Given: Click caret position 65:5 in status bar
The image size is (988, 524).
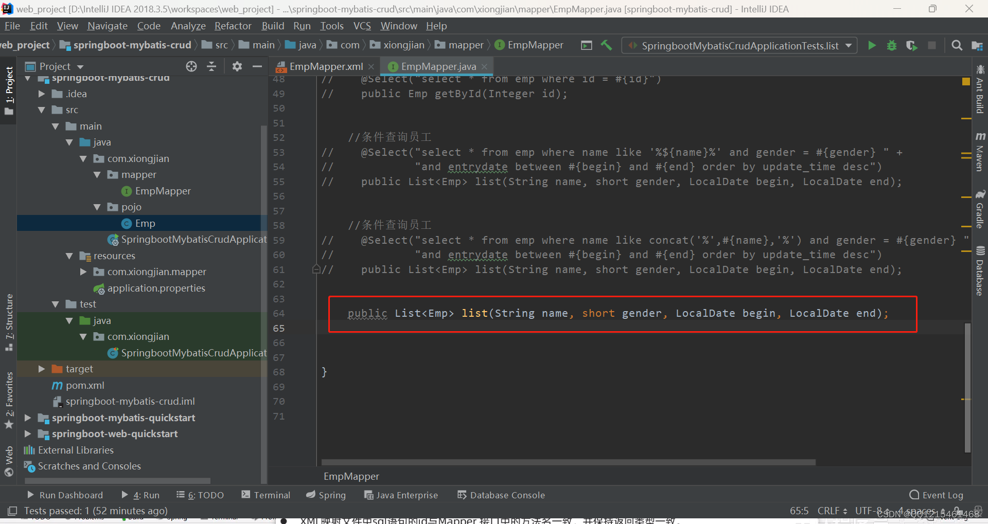Looking at the screenshot, I should (x=799, y=511).
